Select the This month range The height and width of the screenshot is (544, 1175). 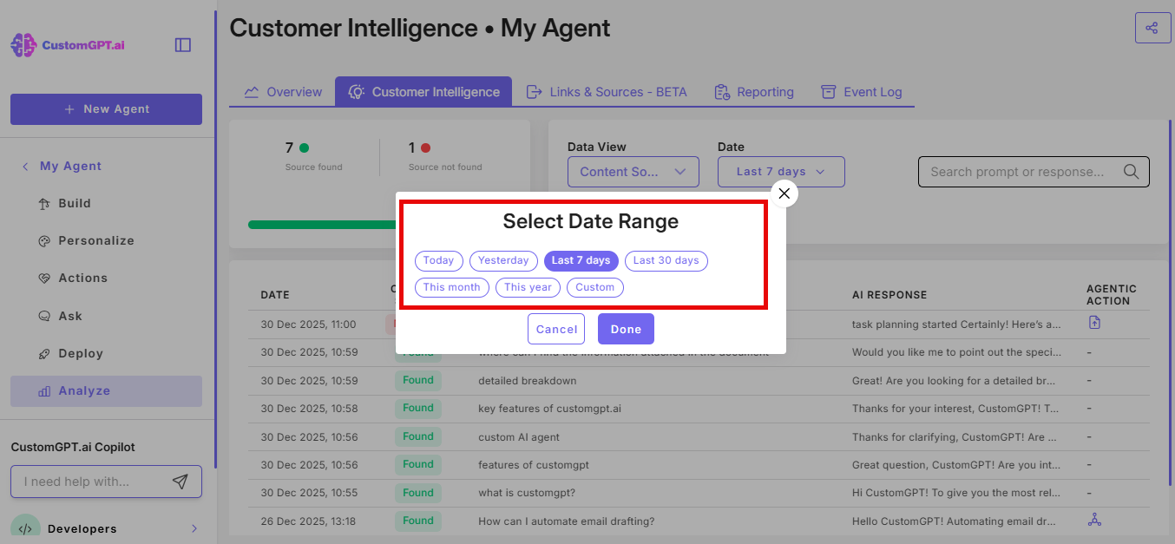click(452, 287)
